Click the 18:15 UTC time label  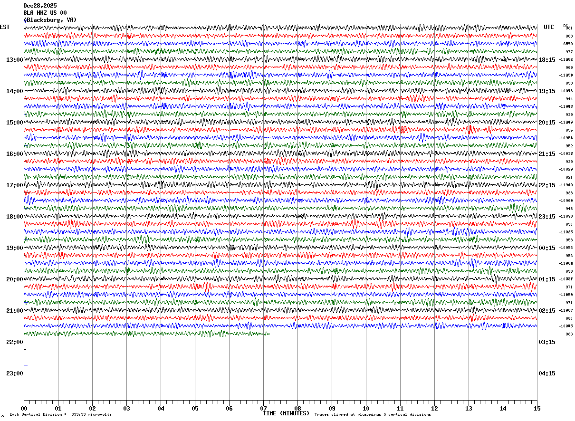[547, 60]
